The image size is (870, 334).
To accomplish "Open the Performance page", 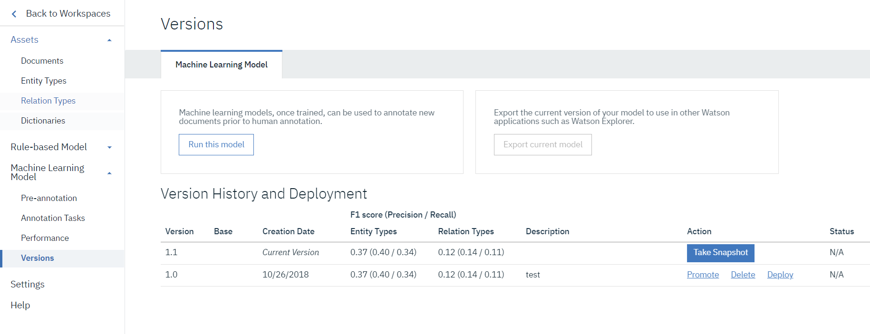I will [45, 238].
